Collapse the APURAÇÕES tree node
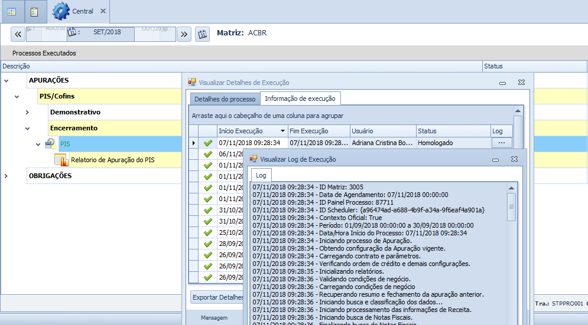The width and height of the screenshot is (588, 325). point(7,80)
